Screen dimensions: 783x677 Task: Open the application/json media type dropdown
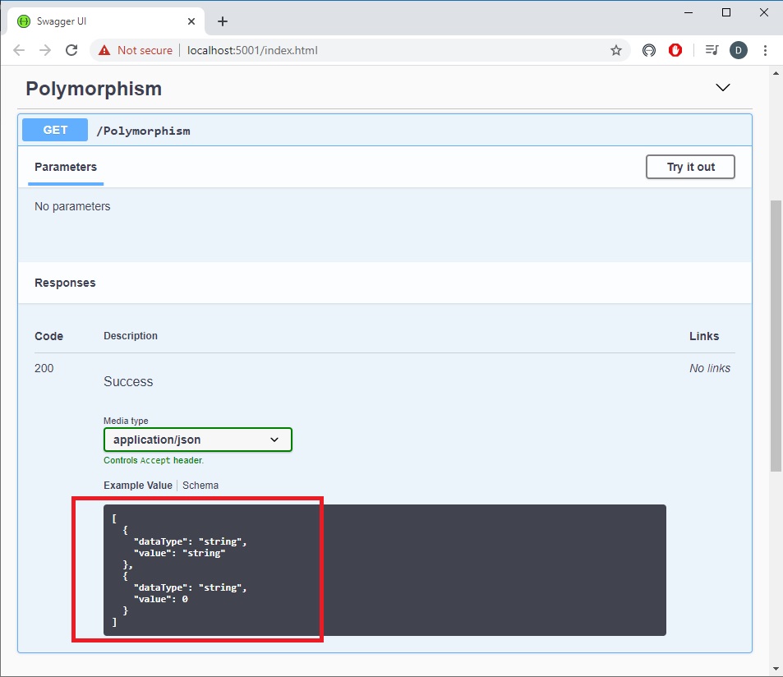197,440
